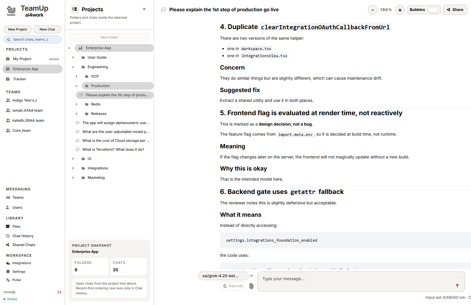Viewport: 471px width, 305px height.
Task: Select the Tracker project
Action: coord(20,79)
